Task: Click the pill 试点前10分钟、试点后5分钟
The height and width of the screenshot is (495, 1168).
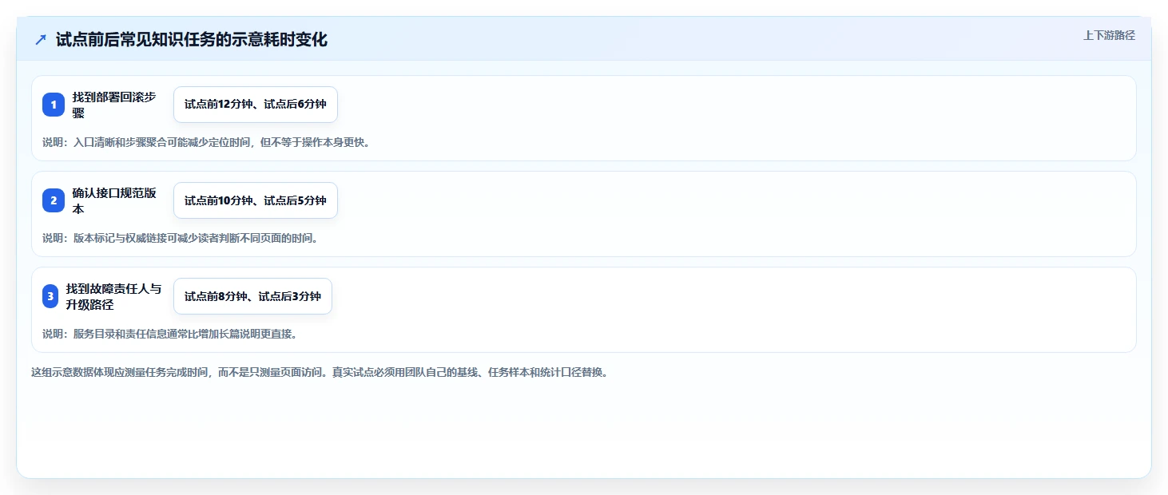Action: (x=256, y=200)
